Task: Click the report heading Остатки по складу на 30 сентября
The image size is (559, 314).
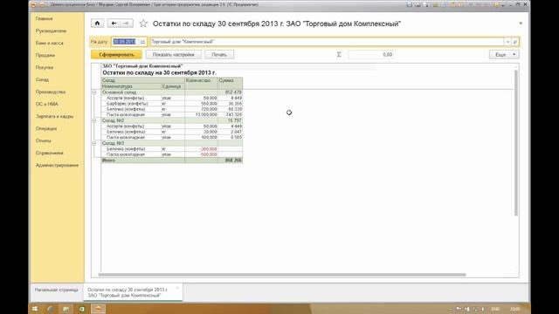Action: [x=159, y=72]
